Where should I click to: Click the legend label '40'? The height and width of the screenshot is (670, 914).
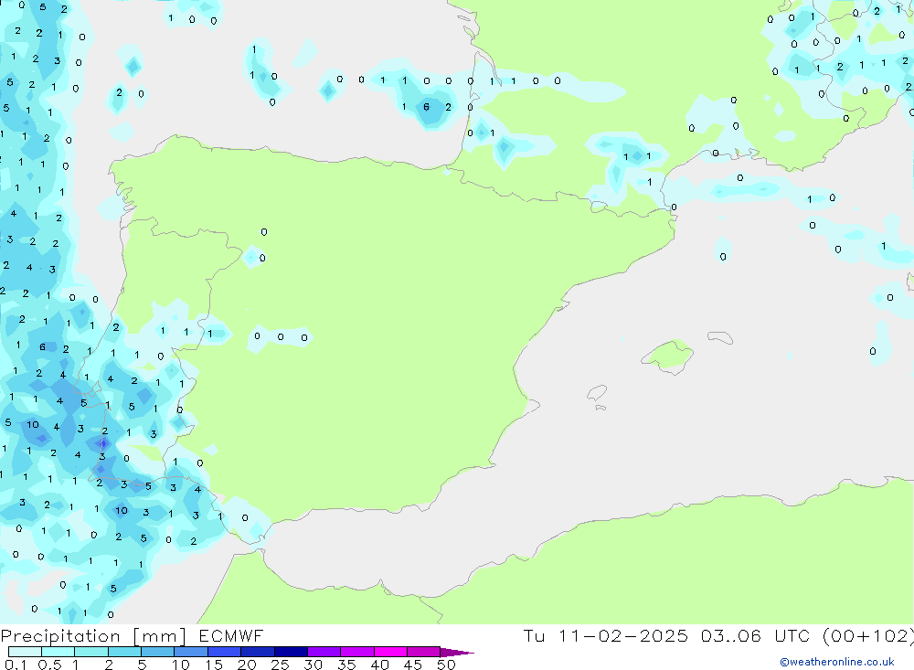click(x=380, y=665)
